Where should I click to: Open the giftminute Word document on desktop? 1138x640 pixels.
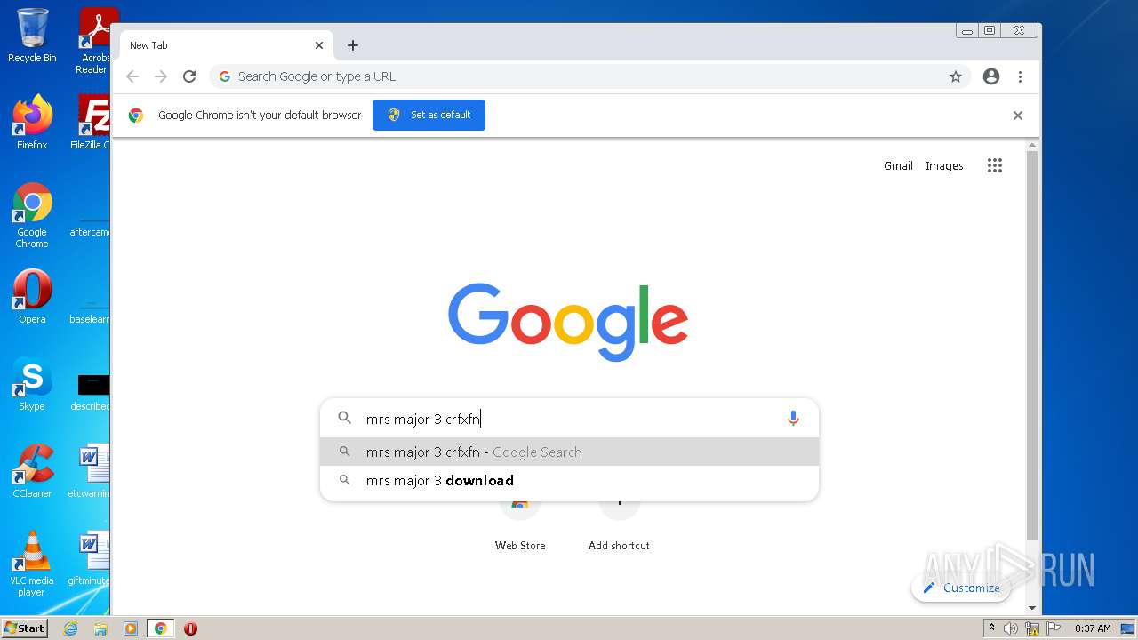point(90,558)
